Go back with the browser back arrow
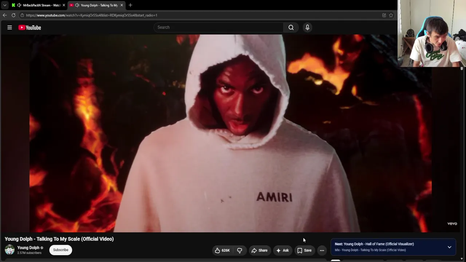This screenshot has height=262, width=466. point(5,15)
